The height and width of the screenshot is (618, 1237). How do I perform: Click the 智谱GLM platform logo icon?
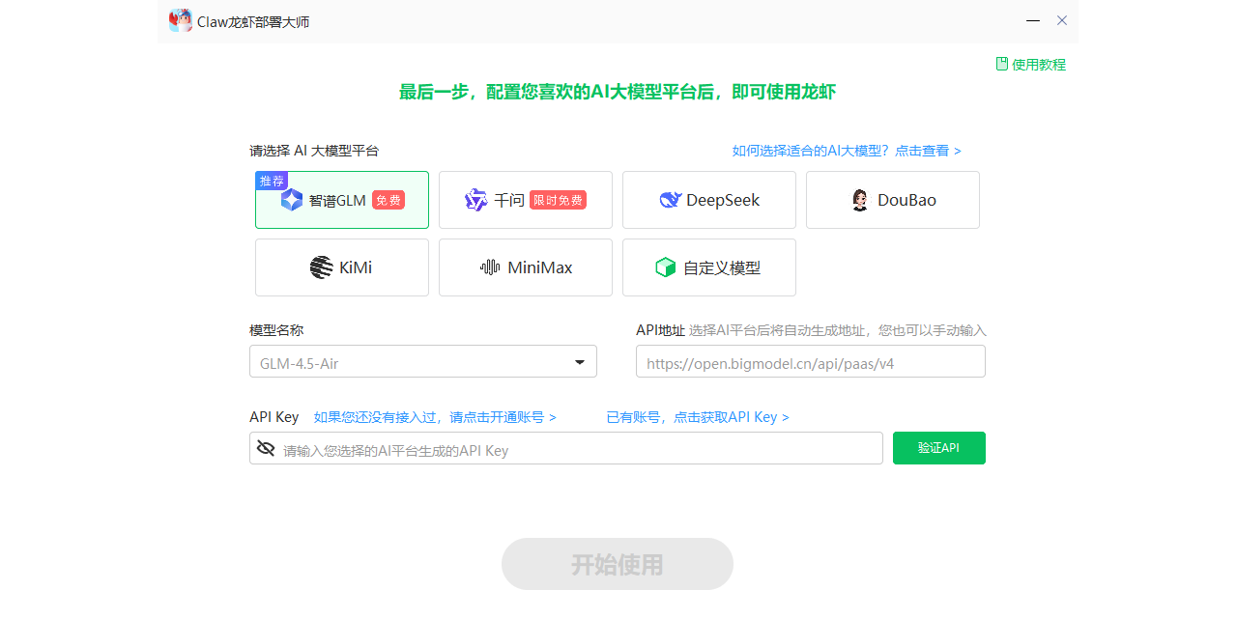(293, 200)
